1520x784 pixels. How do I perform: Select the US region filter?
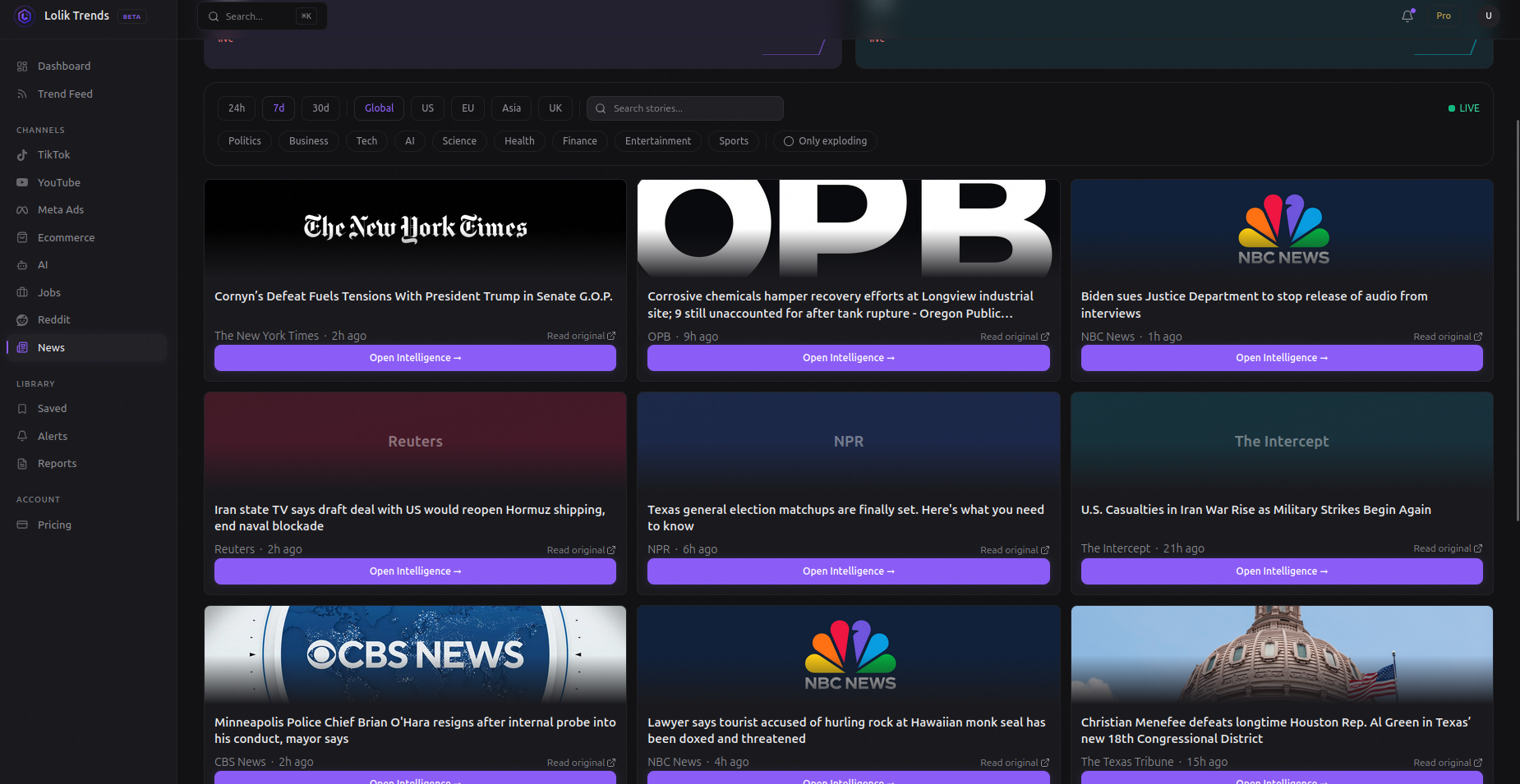click(x=427, y=108)
